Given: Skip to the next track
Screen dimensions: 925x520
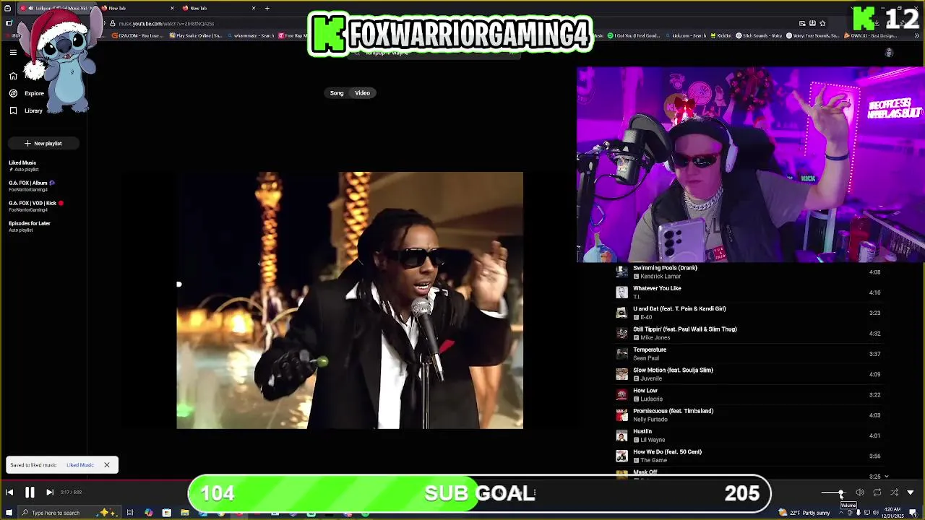Looking at the screenshot, I should pyautogui.click(x=50, y=493).
